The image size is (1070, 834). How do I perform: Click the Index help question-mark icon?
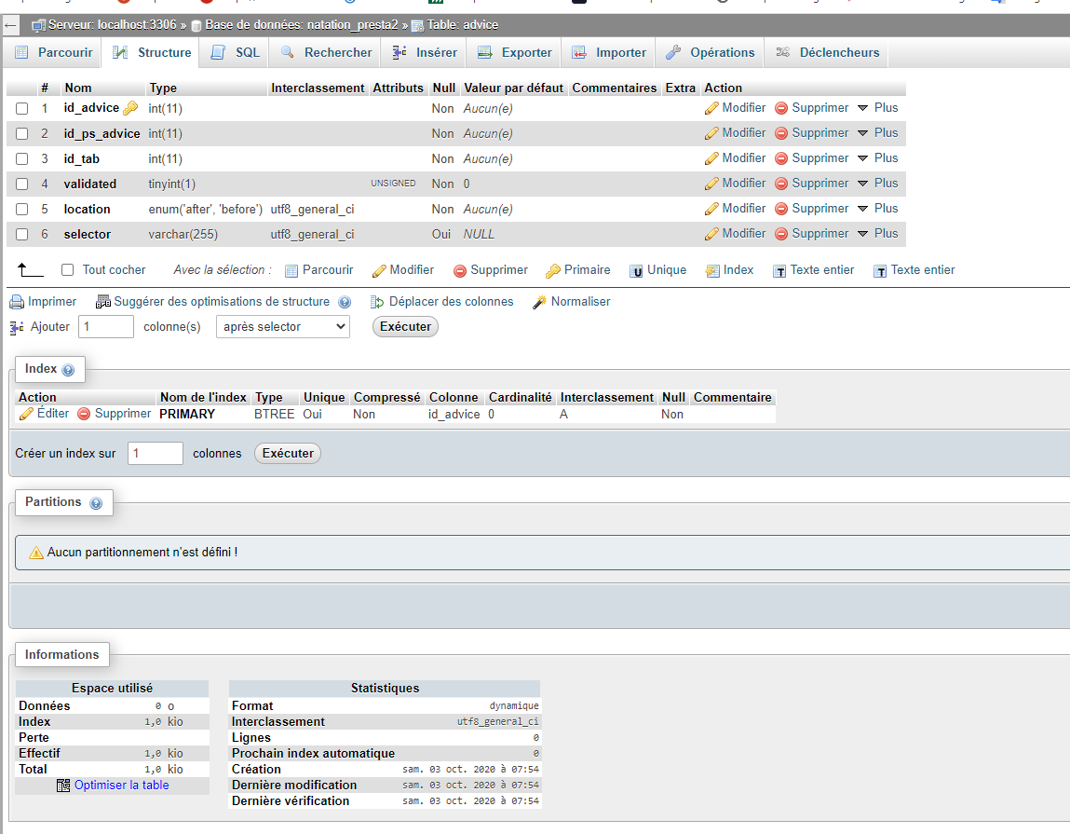(68, 370)
